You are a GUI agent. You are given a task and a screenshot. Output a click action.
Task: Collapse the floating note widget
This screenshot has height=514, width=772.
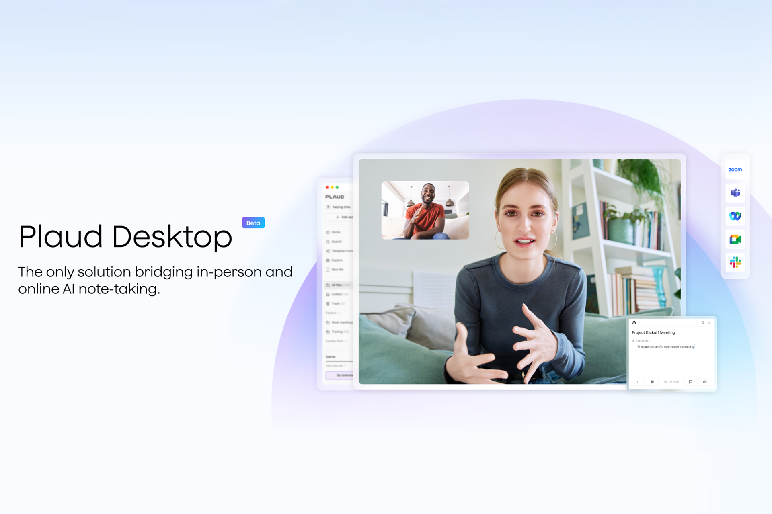tap(710, 322)
